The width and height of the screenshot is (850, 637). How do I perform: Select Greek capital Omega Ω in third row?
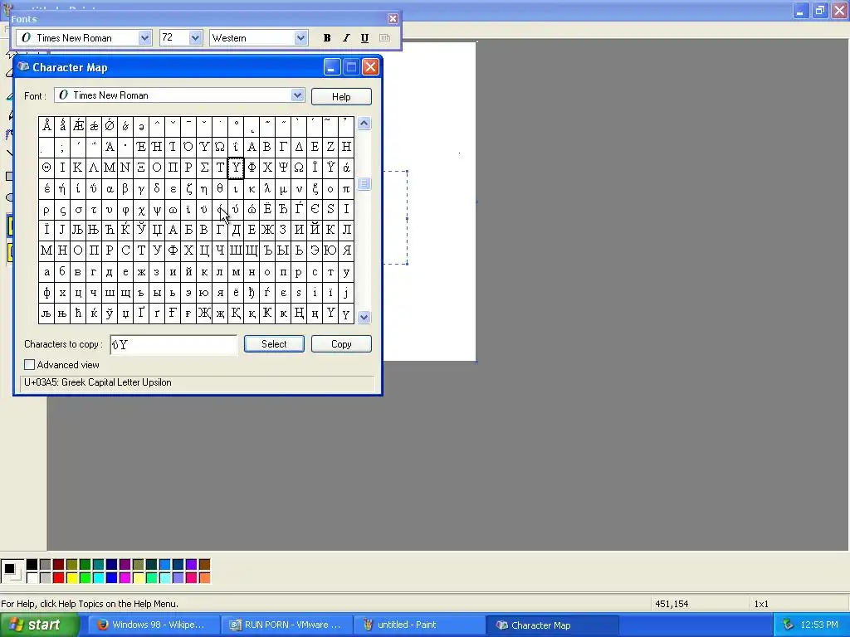299,168
